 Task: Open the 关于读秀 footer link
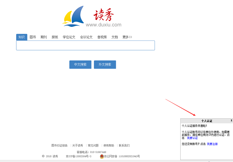point(78,145)
